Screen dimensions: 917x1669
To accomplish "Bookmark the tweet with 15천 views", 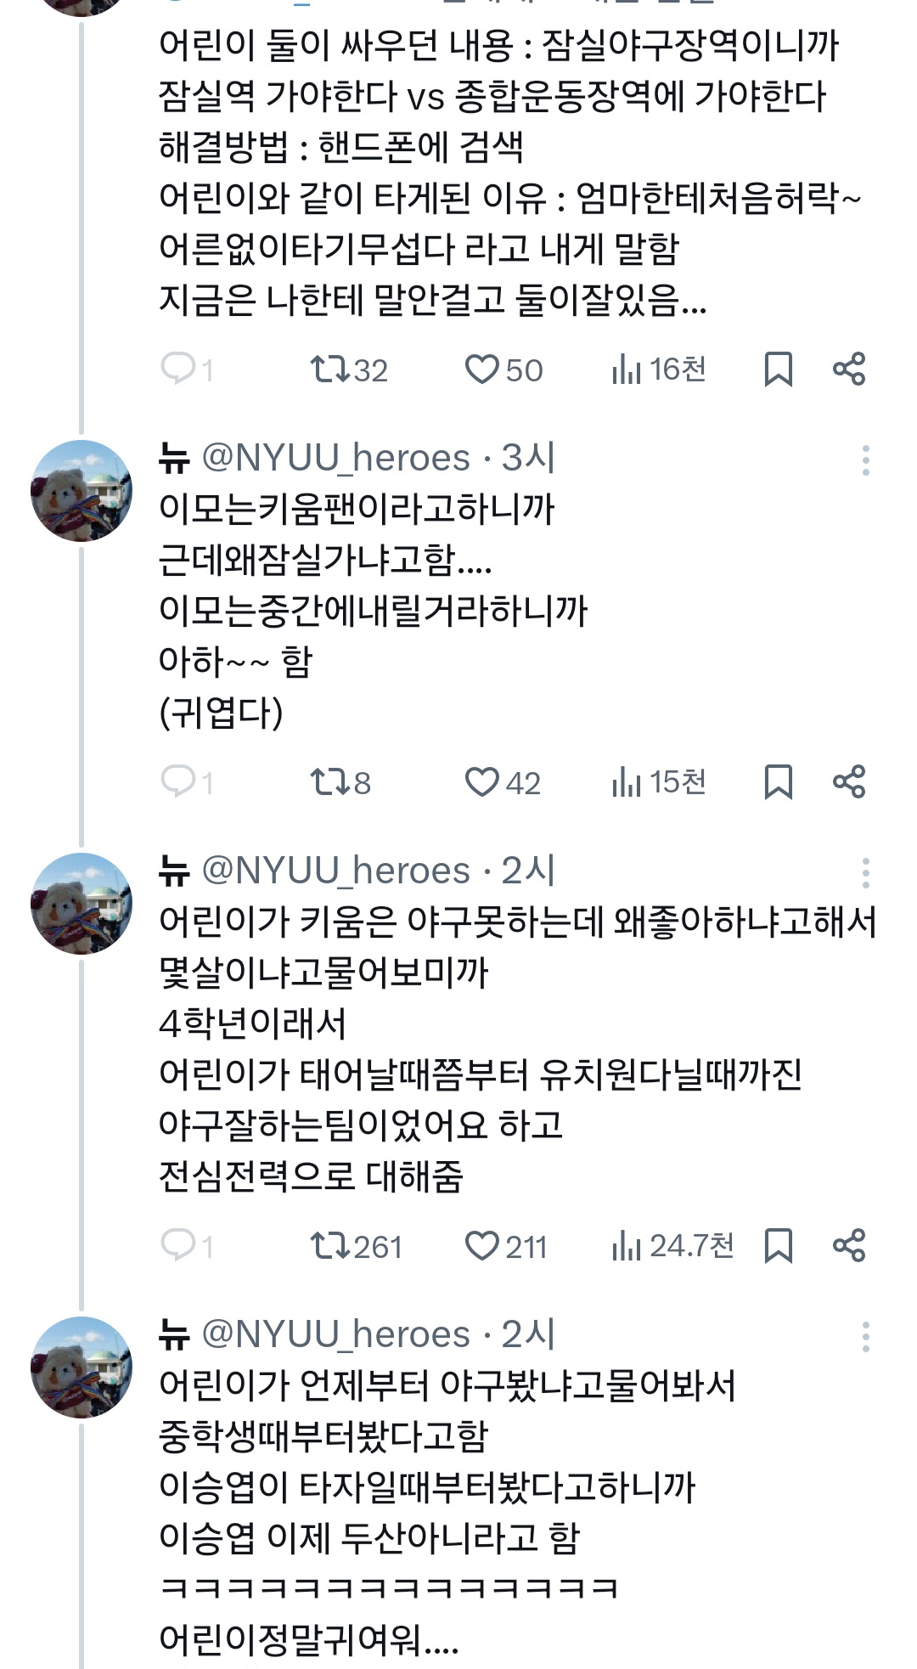I will (778, 781).
